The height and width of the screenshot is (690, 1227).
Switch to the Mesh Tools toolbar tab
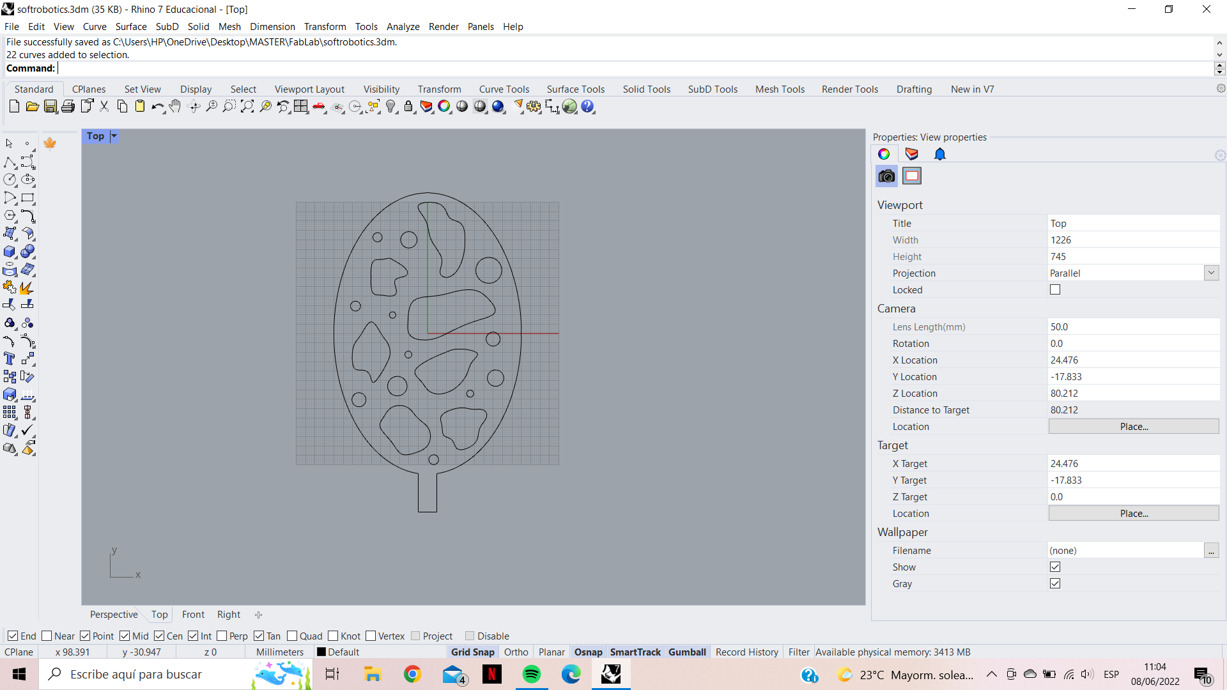[780, 89]
